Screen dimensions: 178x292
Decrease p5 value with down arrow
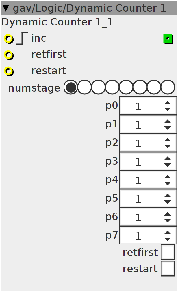click(168, 202)
